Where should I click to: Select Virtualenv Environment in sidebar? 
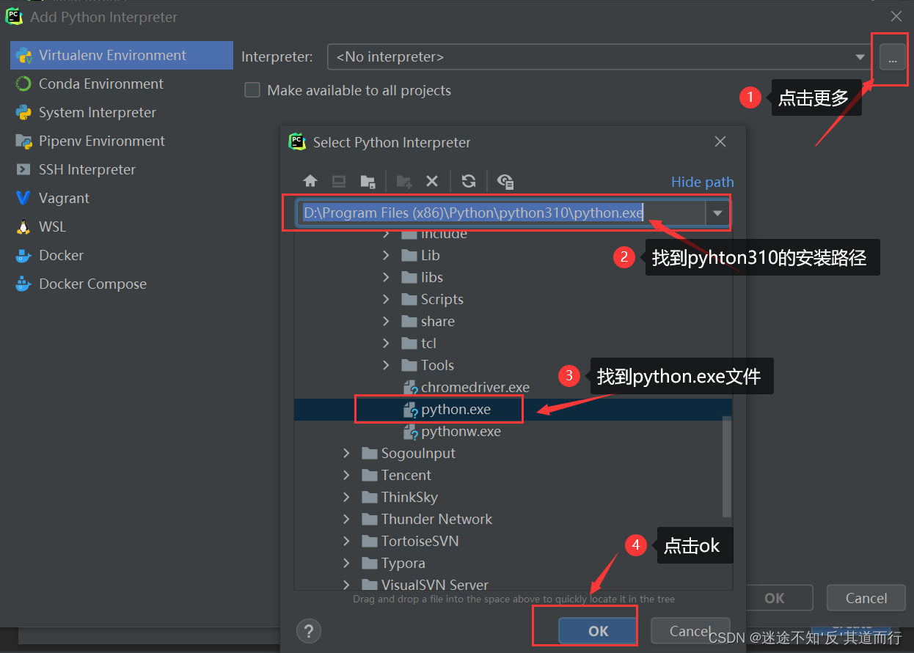tap(122, 55)
